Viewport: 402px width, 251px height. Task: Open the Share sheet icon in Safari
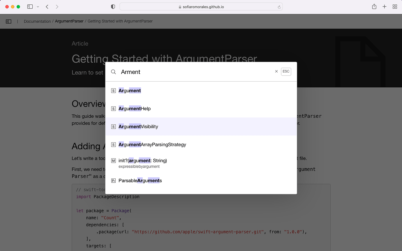(374, 6)
